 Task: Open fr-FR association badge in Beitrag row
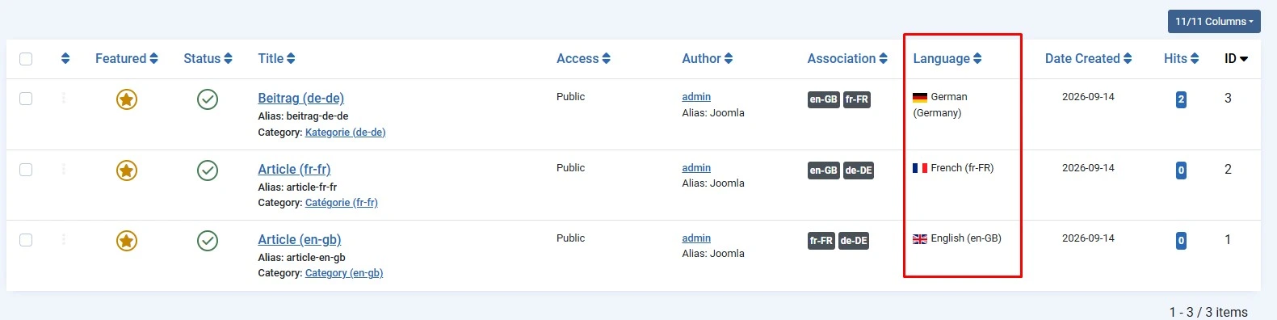(857, 99)
